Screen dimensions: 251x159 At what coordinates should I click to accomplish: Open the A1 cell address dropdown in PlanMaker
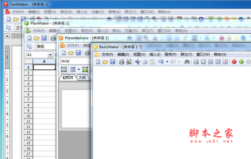(x=50, y=55)
